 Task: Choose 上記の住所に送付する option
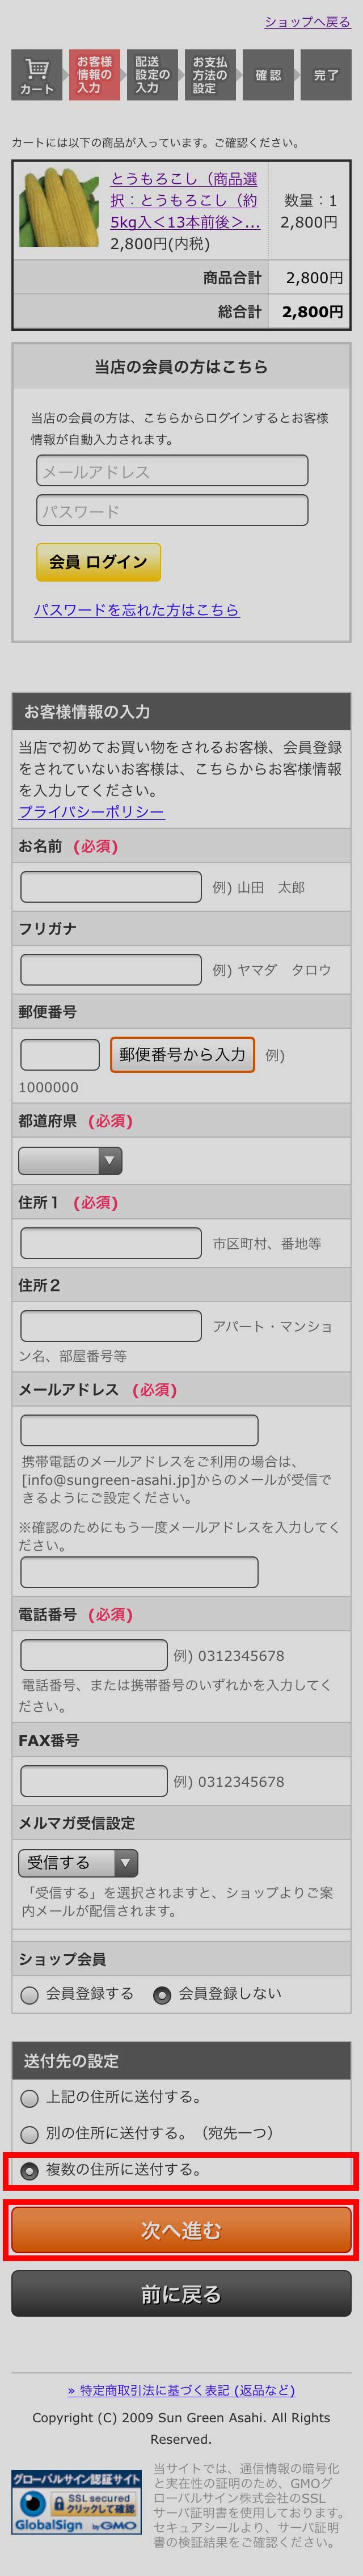(30, 2097)
